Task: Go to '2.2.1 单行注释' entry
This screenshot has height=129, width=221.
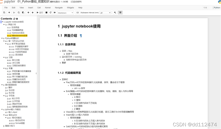Action: click(13, 60)
